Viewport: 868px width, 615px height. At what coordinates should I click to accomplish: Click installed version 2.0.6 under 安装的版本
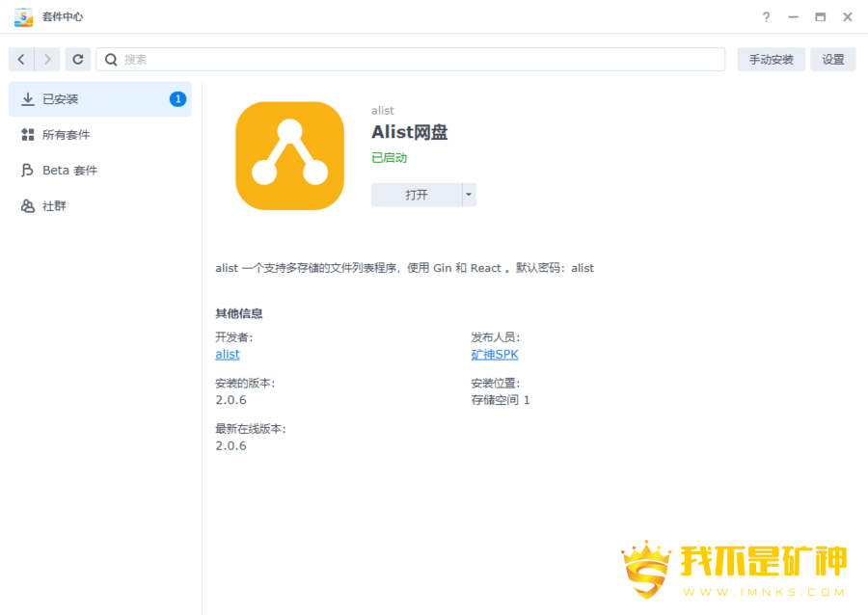231,400
